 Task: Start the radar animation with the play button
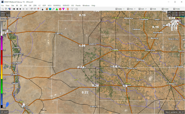(x=21, y=9)
